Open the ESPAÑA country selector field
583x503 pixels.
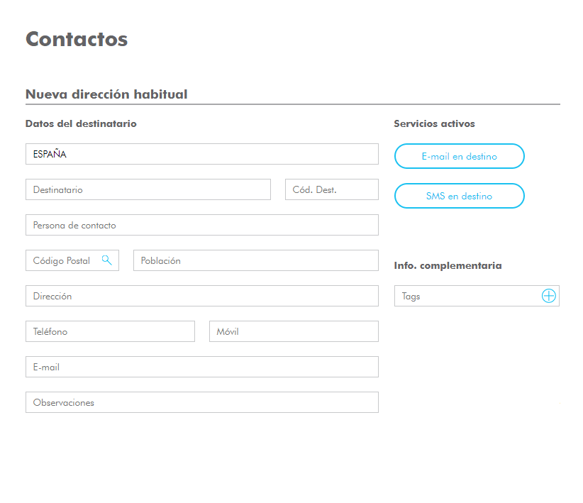click(202, 154)
